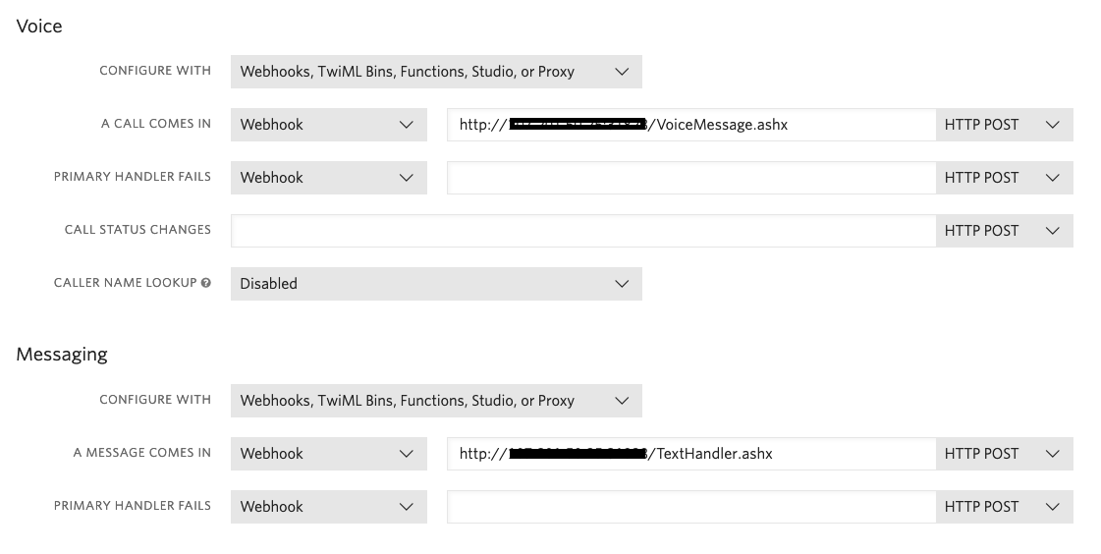Click the VoiceMessage.ashx URL input field
1101x554 pixels.
[690, 125]
